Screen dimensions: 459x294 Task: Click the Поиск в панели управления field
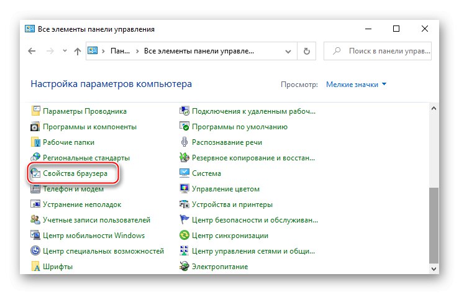coord(378,51)
